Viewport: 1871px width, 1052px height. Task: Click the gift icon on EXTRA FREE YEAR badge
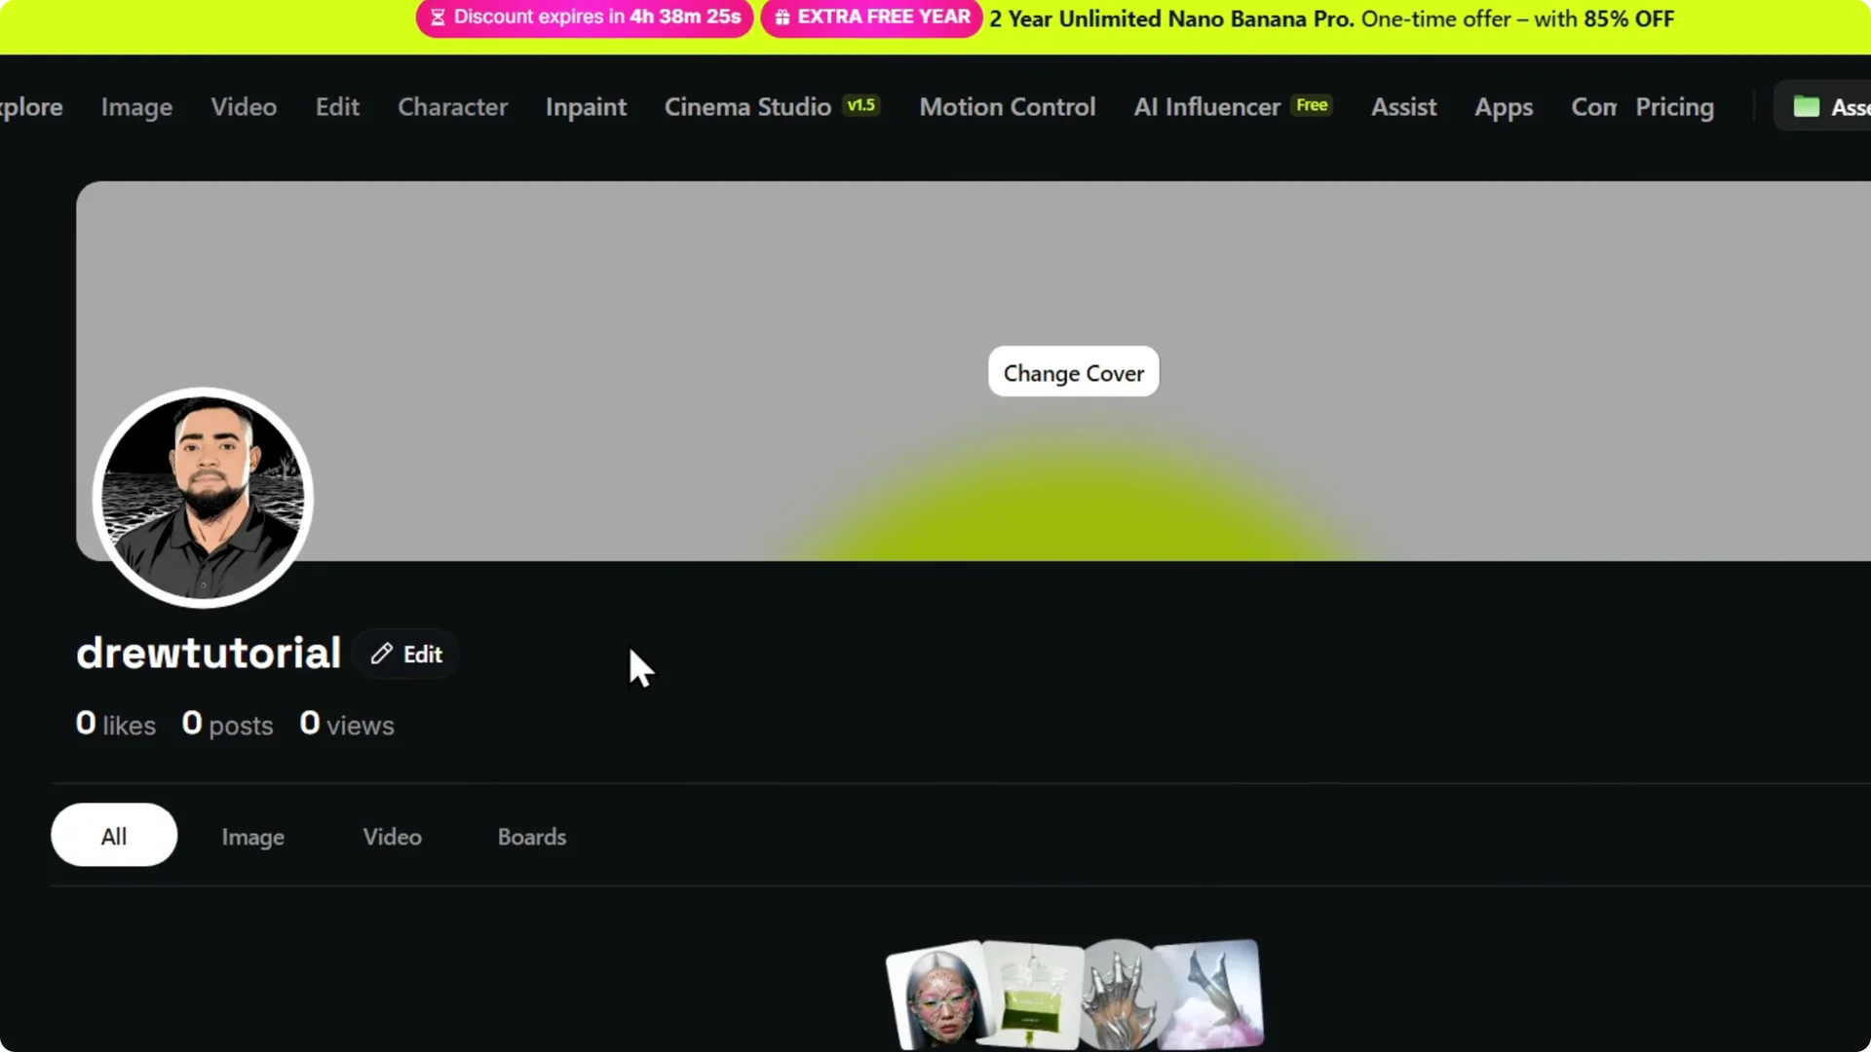pyautogui.click(x=783, y=16)
